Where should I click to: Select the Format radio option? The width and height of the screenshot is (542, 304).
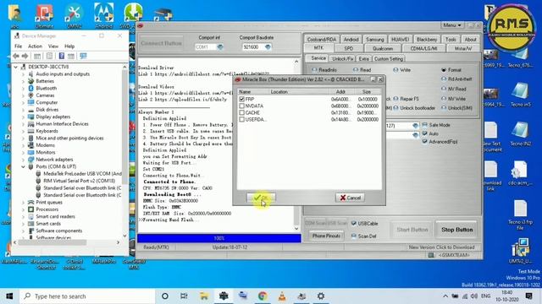(x=444, y=70)
